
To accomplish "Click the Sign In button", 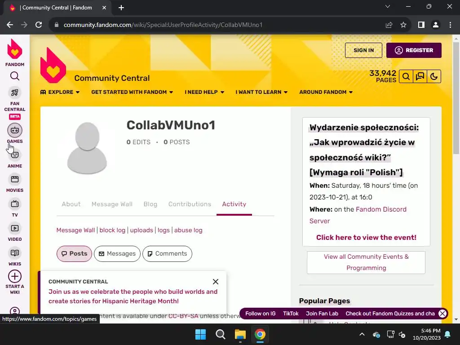I will (x=363, y=50).
